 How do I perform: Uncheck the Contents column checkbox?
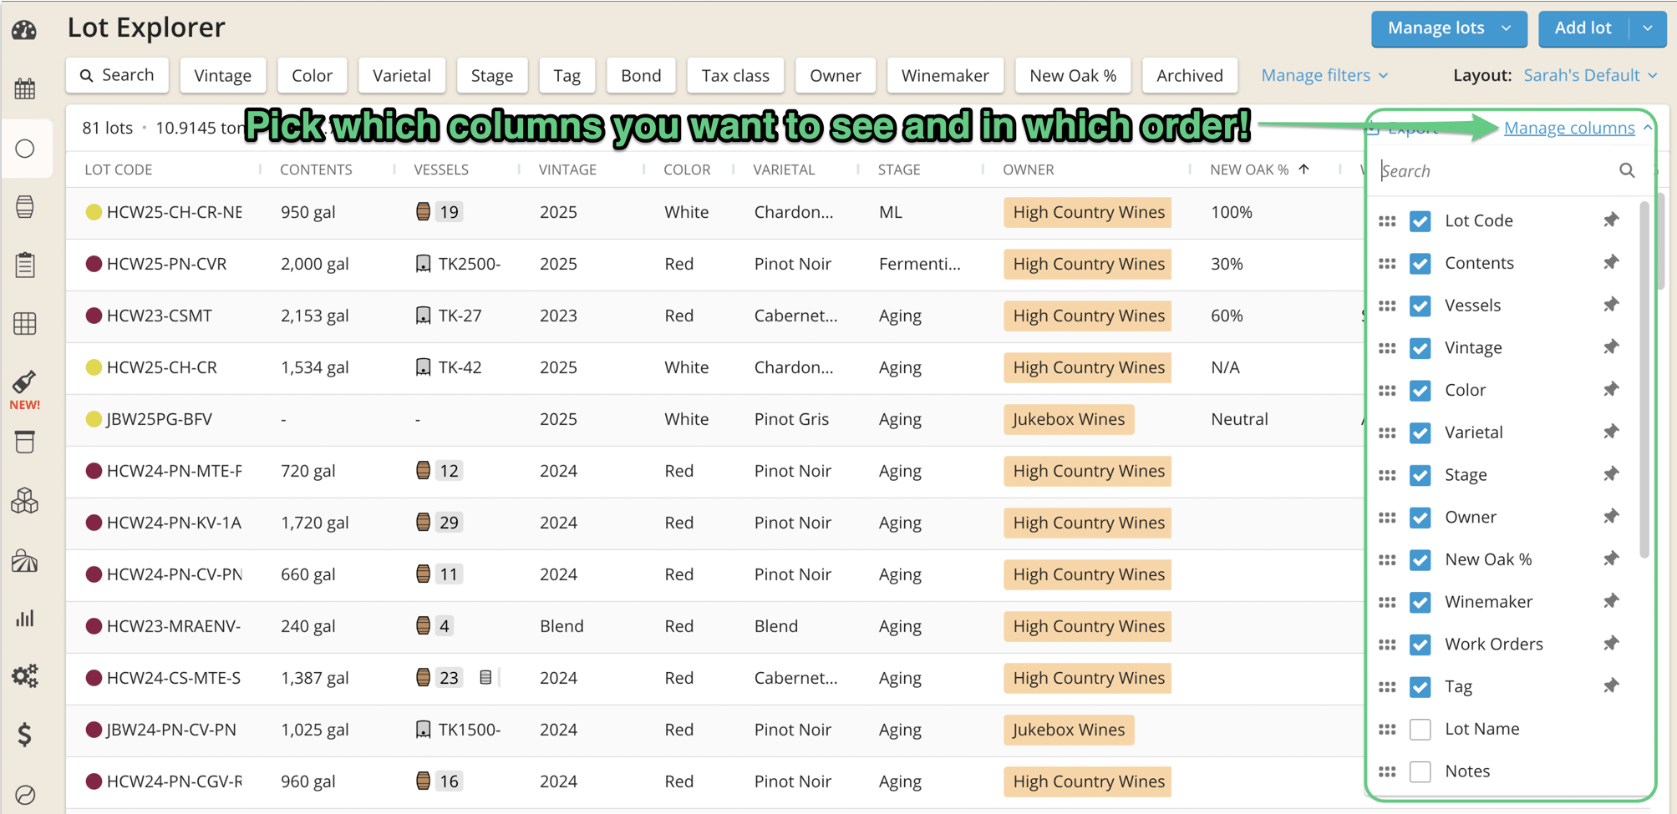click(x=1420, y=263)
